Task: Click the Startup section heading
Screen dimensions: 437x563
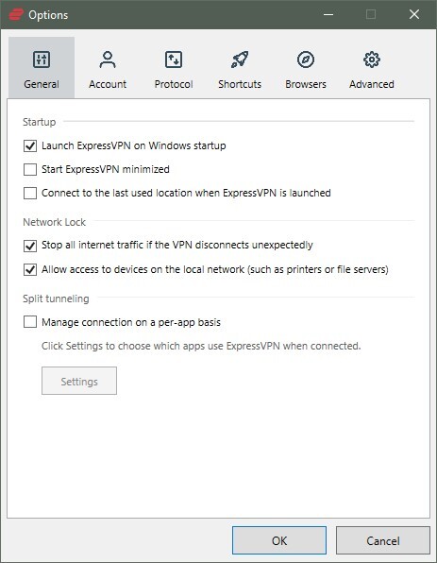Action: click(40, 122)
